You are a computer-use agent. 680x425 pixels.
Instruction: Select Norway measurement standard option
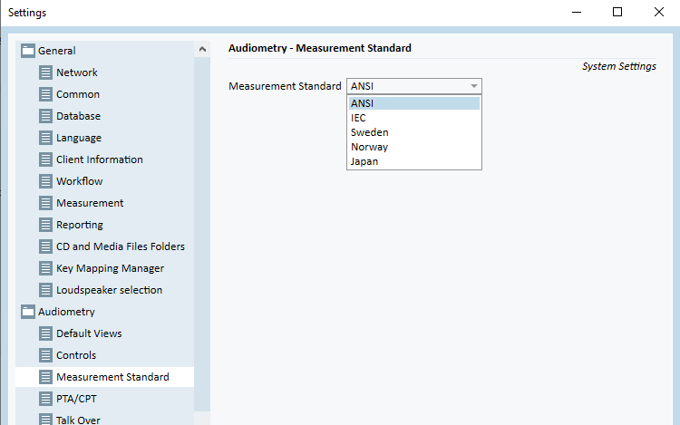(414, 147)
